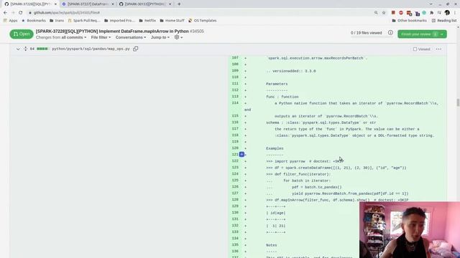Expand the File filter dropdown

click(101, 37)
